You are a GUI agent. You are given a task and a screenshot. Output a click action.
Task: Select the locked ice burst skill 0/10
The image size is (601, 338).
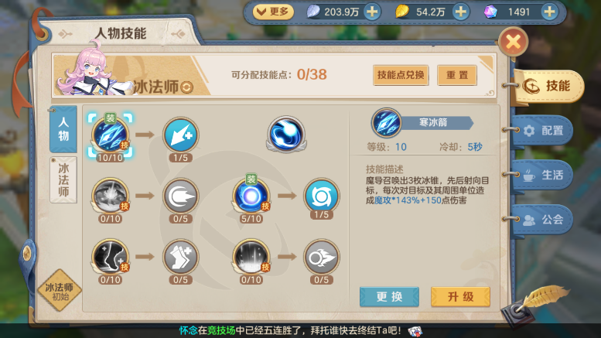[x=111, y=196]
